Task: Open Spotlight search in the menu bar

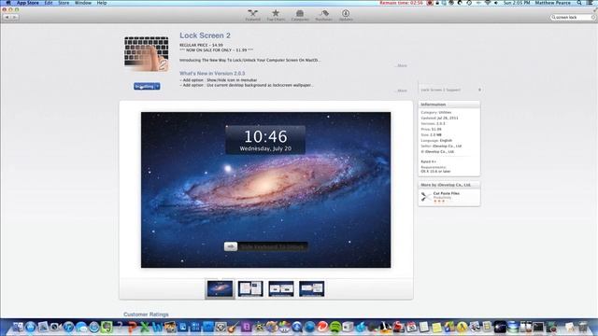Action: click(x=579, y=3)
